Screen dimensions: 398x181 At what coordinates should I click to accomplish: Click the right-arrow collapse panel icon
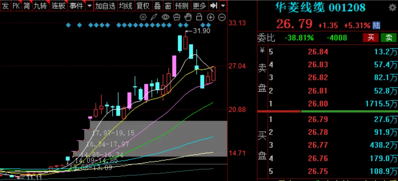pyautogui.click(x=213, y=6)
